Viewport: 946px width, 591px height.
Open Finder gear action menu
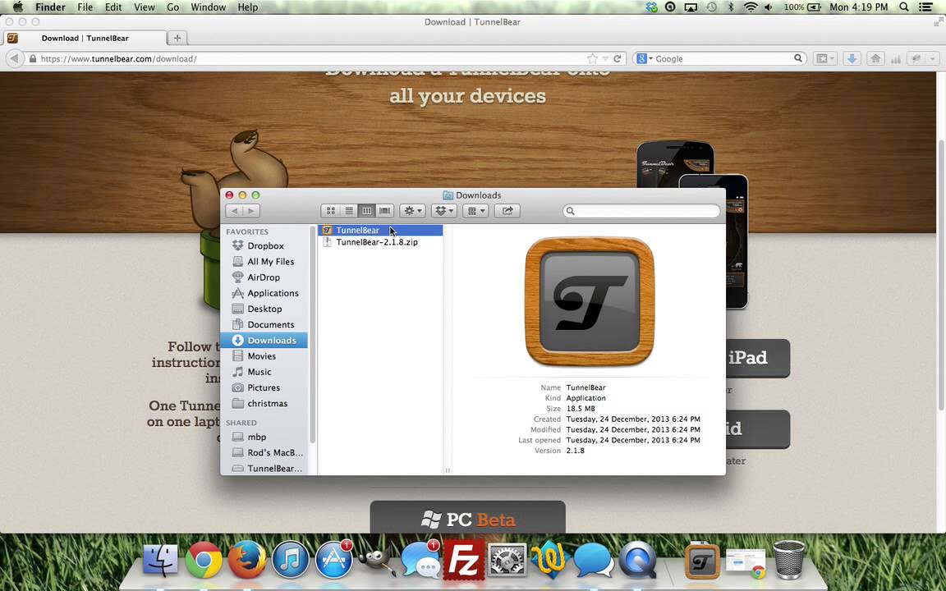[413, 211]
